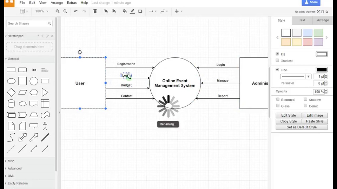Viewport: 337px width, 189px height.
Task: Click the Redo arrow icon
Action: click(84, 11)
